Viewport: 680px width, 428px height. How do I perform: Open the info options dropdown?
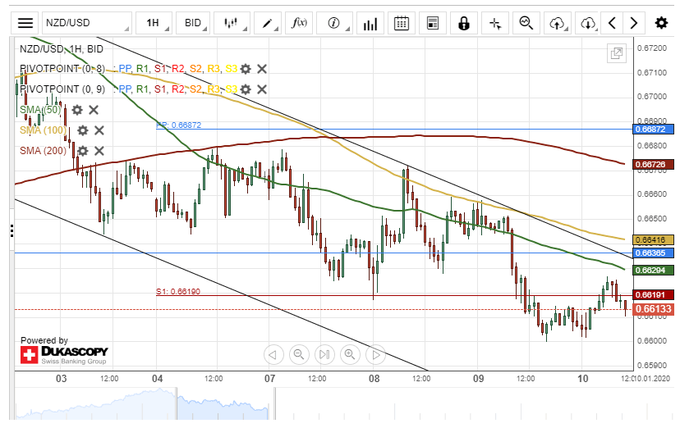[x=334, y=23]
